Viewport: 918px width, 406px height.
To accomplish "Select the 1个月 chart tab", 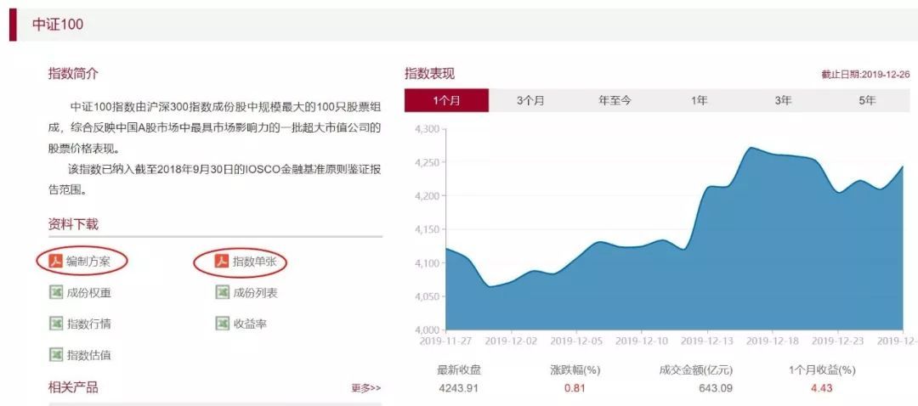I will click(446, 100).
